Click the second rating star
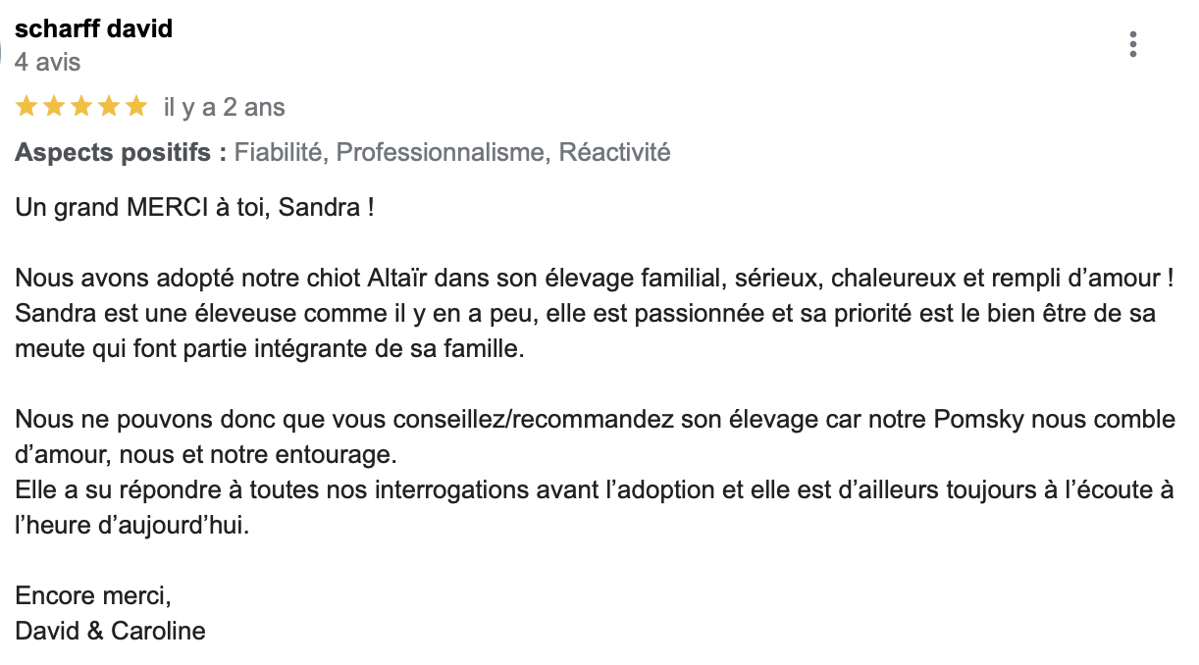This screenshot has width=1199, height=665. click(x=54, y=106)
